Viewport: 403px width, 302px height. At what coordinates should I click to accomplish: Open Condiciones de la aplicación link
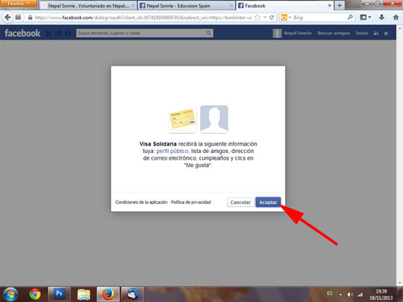coord(141,202)
